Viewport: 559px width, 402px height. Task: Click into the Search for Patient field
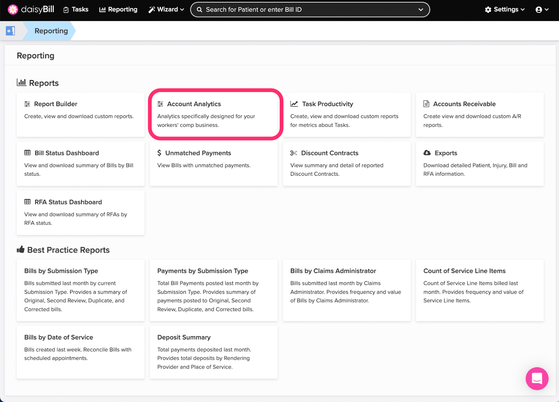(x=310, y=9)
